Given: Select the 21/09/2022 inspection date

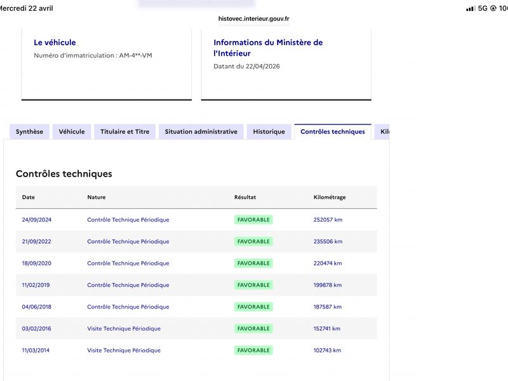Looking at the screenshot, I should click(x=37, y=241).
